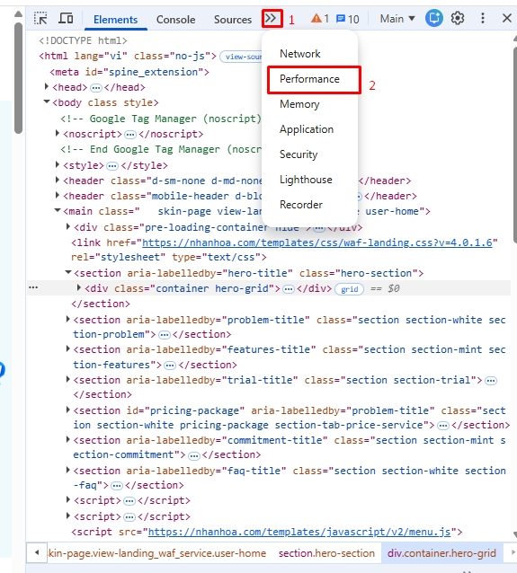Expand the style element node
Screen dimensions: 517x573
click(57, 164)
